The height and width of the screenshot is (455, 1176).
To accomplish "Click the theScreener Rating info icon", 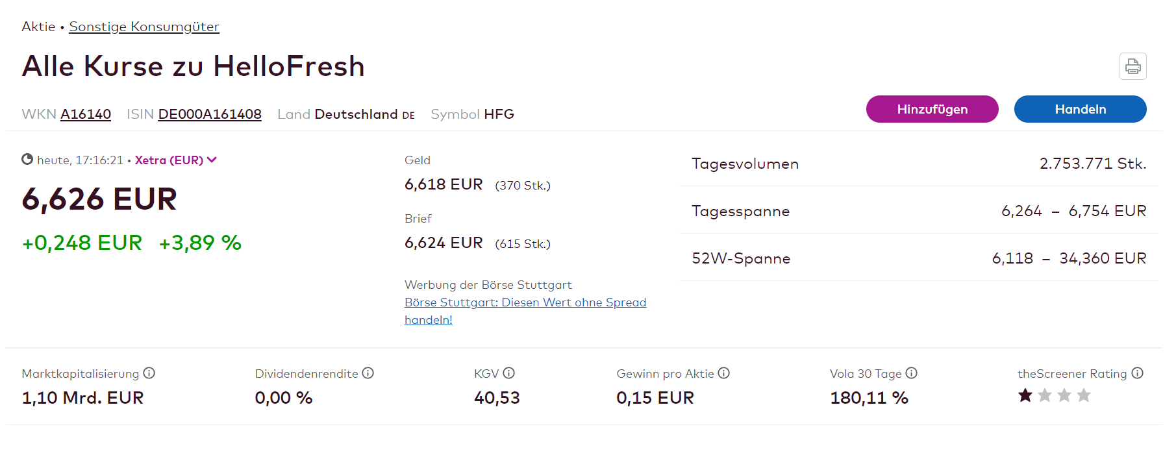I will pos(1138,373).
